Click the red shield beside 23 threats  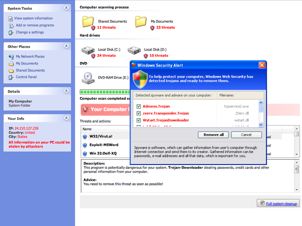click(x=153, y=28)
